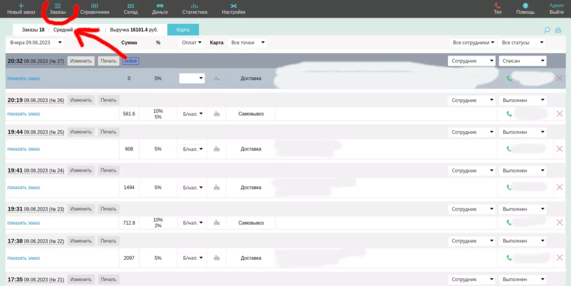Viewport: 571px width, 286px height.
Task: Click Изменить button for order № 25
Action: pos(81,132)
